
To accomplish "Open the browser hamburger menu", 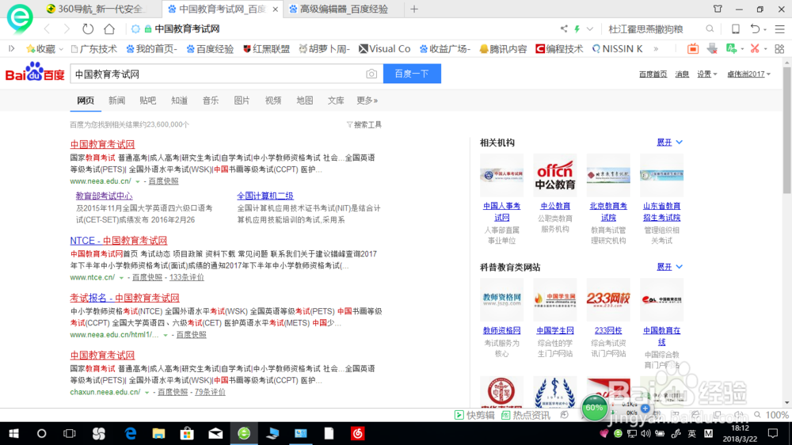I will coord(780,29).
